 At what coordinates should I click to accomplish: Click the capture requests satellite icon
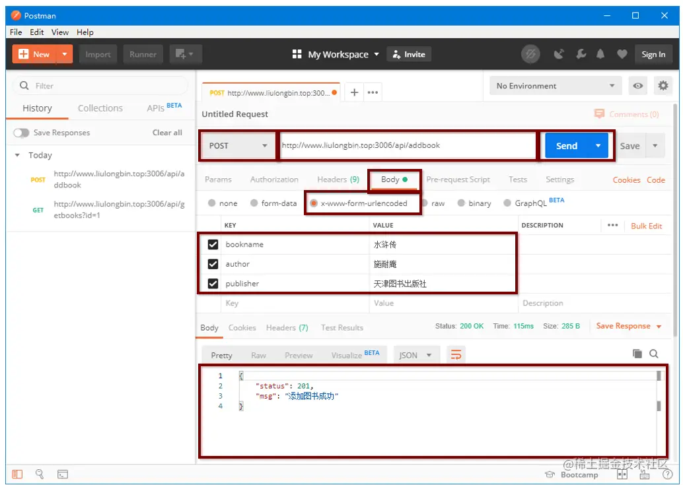click(x=559, y=54)
